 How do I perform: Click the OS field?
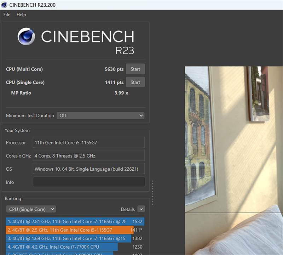(89, 169)
